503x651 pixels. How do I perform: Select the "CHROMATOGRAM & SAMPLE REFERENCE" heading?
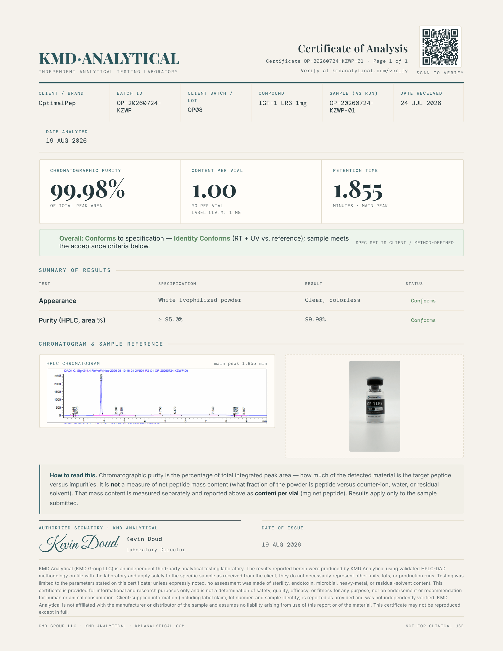pyautogui.click(x=101, y=344)
